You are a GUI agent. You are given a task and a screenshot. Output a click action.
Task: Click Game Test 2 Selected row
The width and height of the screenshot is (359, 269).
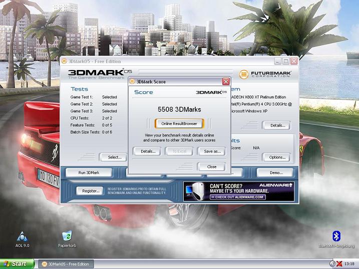click(94, 104)
